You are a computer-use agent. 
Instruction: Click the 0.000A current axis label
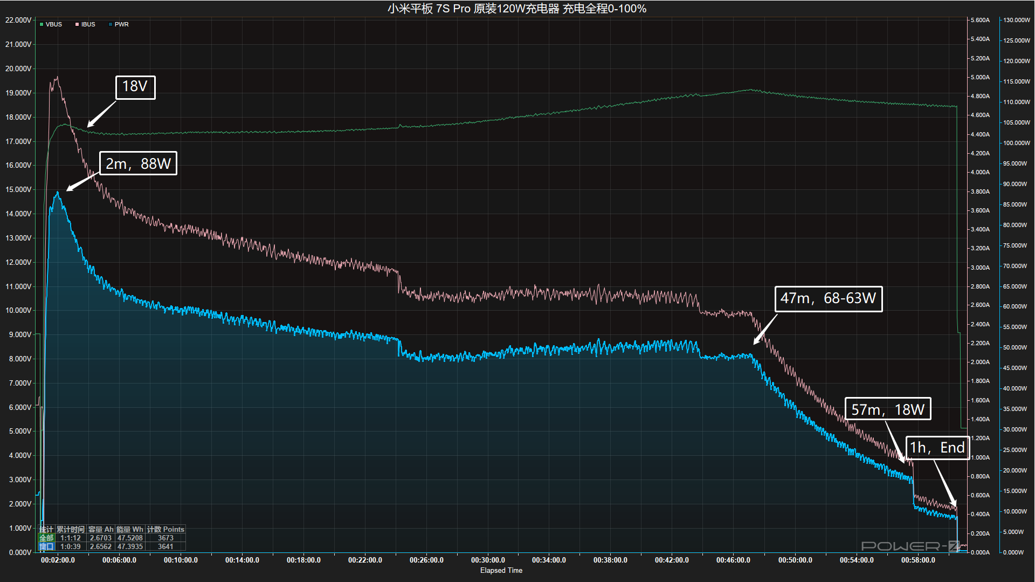click(x=980, y=552)
